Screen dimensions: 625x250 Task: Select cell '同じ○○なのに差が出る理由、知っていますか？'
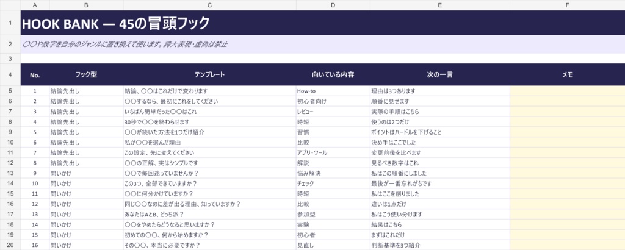pos(210,204)
